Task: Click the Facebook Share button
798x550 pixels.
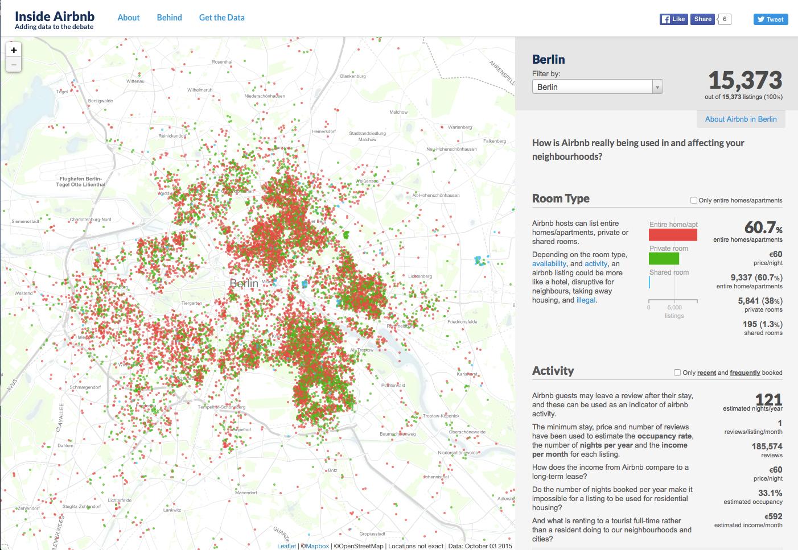Action: coord(702,19)
